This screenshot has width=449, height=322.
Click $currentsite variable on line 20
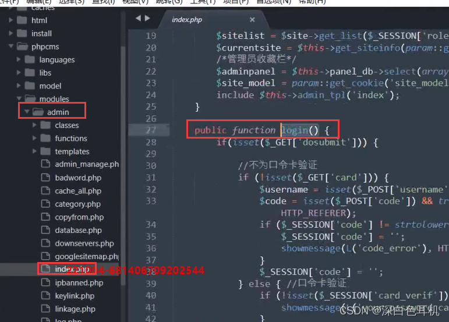click(249, 48)
